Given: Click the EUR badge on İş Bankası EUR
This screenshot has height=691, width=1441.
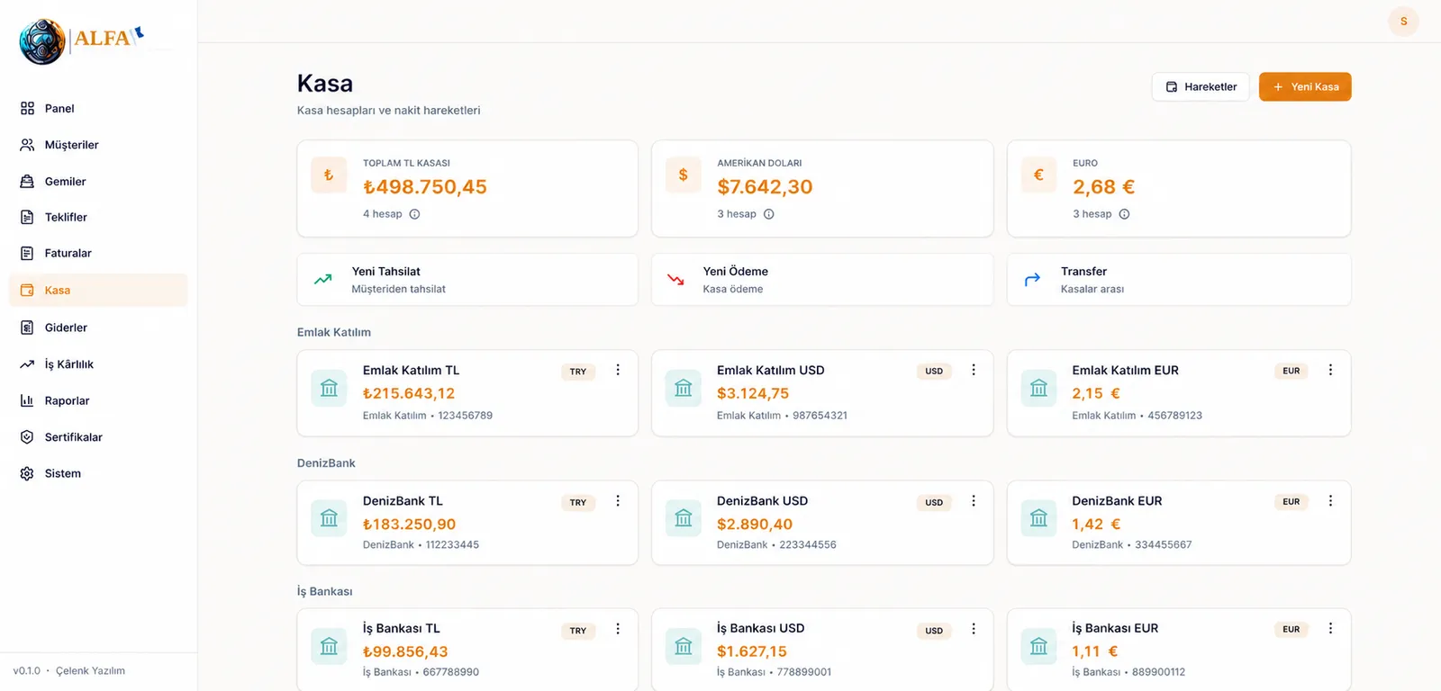Looking at the screenshot, I should click(1291, 630).
